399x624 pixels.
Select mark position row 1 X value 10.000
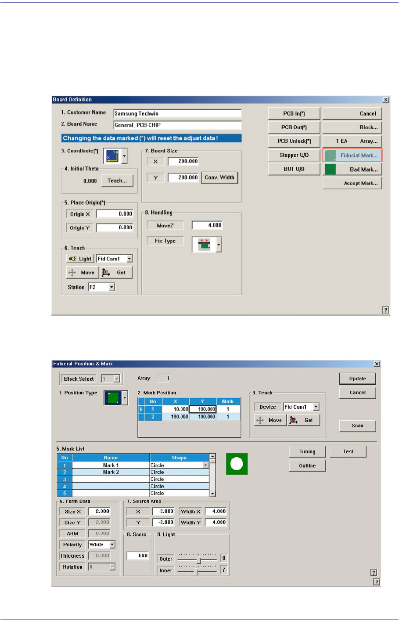coord(176,409)
